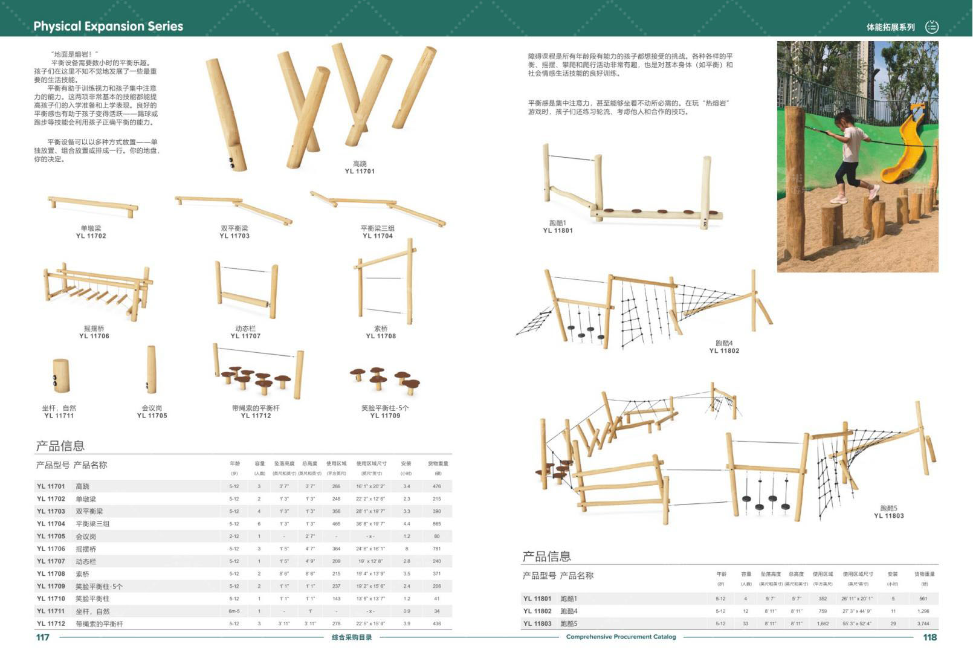Screen dimensions: 973x664
Task: Click the page number 117
Action: point(42,637)
